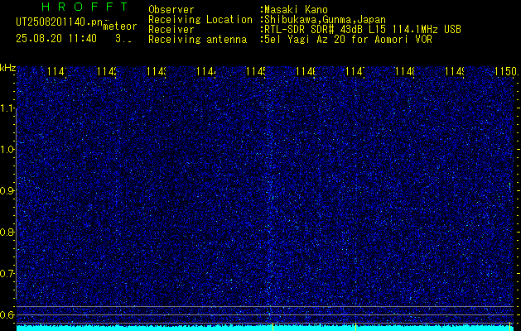Click the 1146 time axis label
This screenshot has height=331, width=521.
pyautogui.click(x=306, y=71)
